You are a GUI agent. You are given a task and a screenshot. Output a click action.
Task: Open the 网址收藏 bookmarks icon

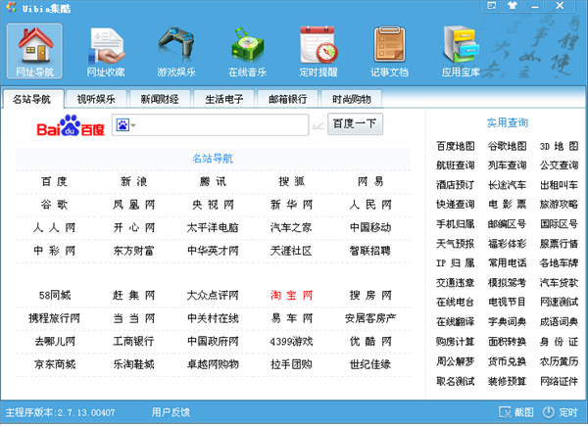106,51
